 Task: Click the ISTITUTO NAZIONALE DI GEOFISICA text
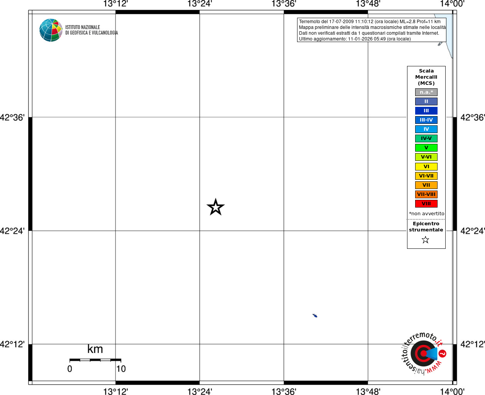click(x=91, y=30)
